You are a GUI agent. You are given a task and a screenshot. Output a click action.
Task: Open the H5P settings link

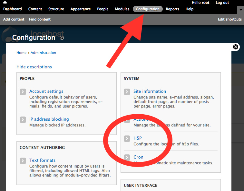click(x=138, y=138)
